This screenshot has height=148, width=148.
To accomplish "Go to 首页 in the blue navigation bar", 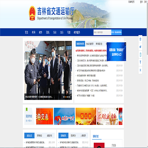I will 26,32.
